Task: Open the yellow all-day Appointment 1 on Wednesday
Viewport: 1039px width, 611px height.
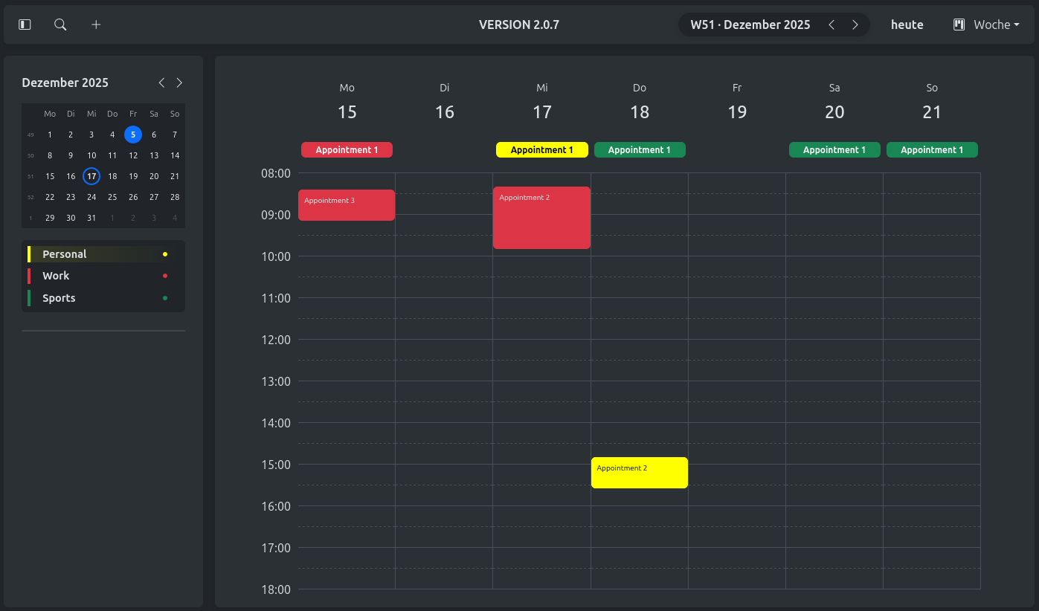Action: coord(541,150)
